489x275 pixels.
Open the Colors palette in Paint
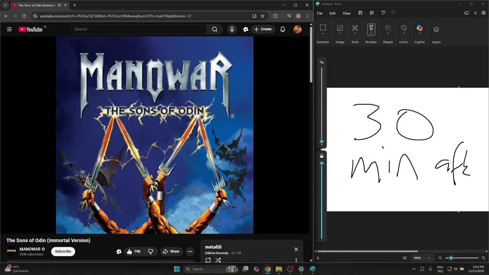point(404,28)
